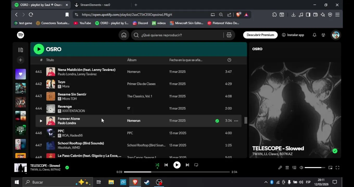Open browser downloads icon

click(x=293, y=15)
